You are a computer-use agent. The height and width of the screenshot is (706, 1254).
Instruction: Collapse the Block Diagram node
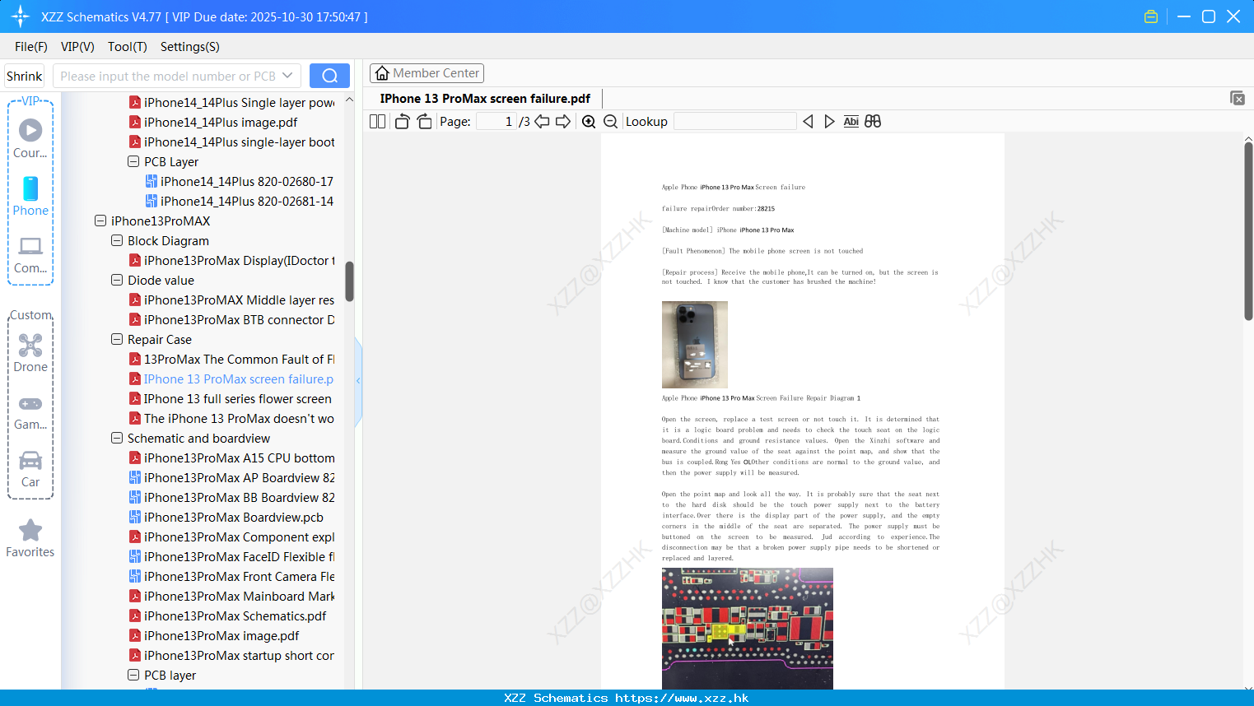[117, 240]
